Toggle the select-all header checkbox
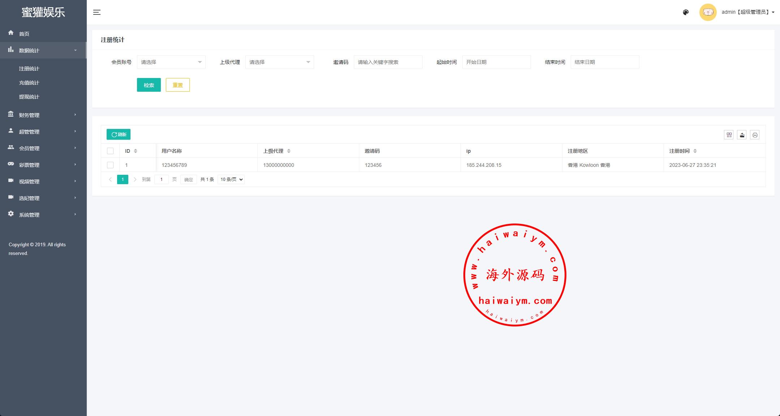780x416 pixels. click(110, 151)
